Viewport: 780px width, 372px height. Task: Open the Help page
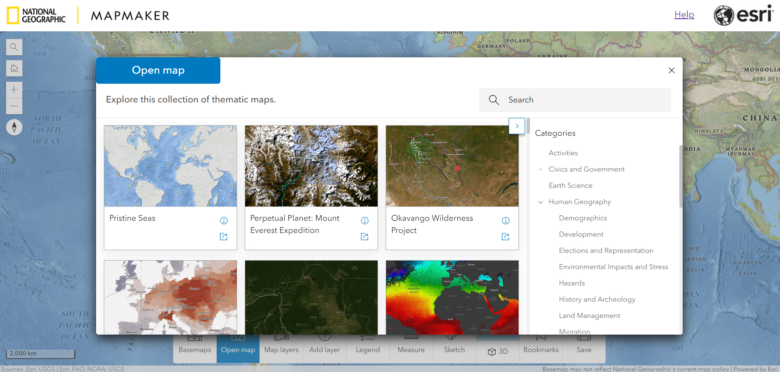pyautogui.click(x=684, y=14)
